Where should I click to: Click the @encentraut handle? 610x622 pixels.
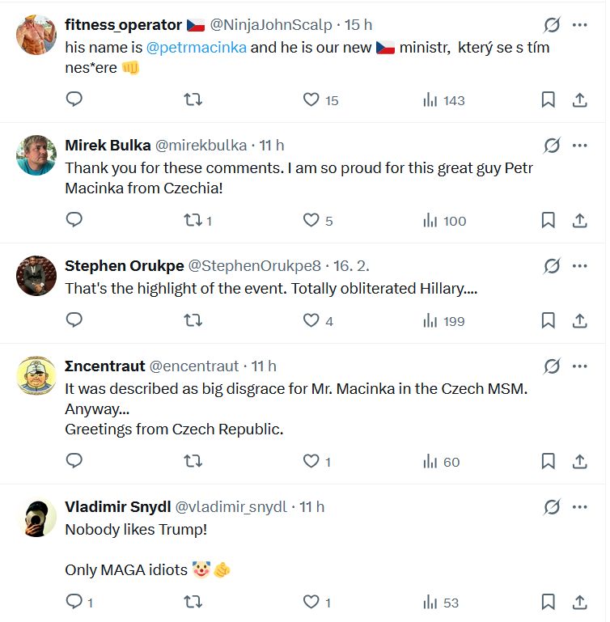coord(196,366)
